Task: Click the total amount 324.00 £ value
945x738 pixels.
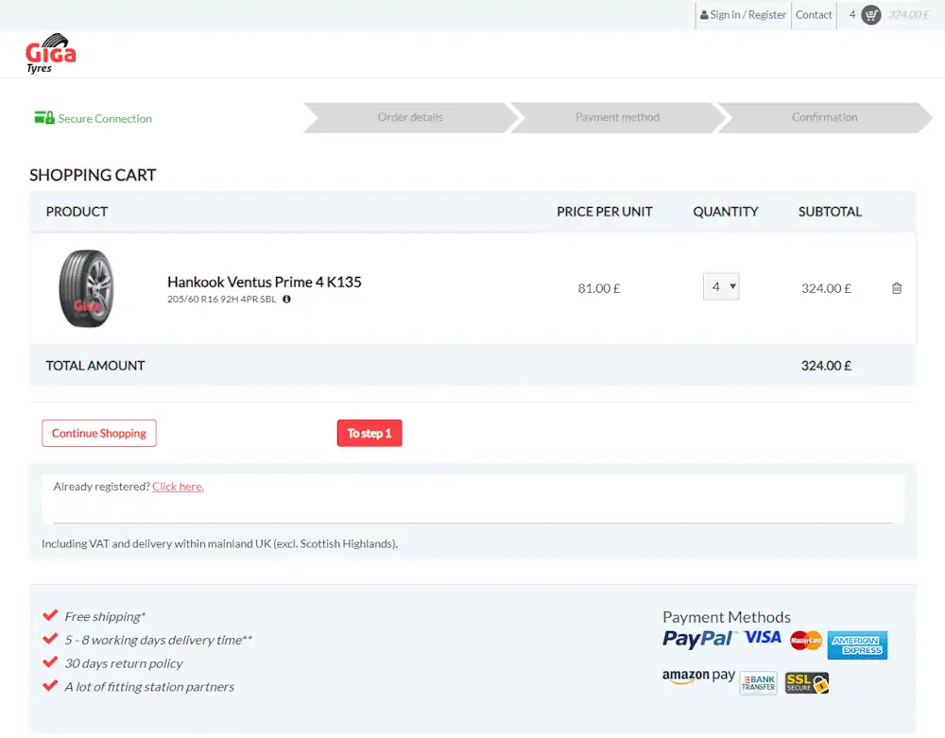Action: tap(826, 366)
